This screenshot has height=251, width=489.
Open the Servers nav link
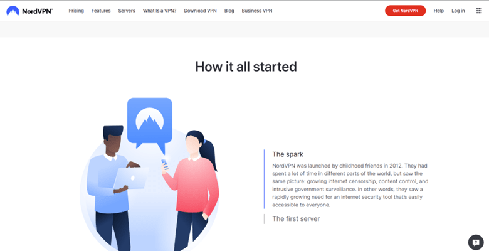click(x=127, y=11)
